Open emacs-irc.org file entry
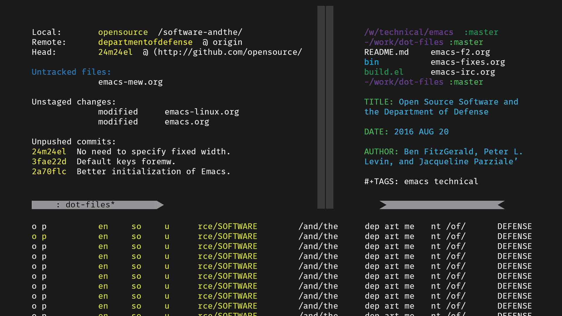 pyautogui.click(x=463, y=72)
